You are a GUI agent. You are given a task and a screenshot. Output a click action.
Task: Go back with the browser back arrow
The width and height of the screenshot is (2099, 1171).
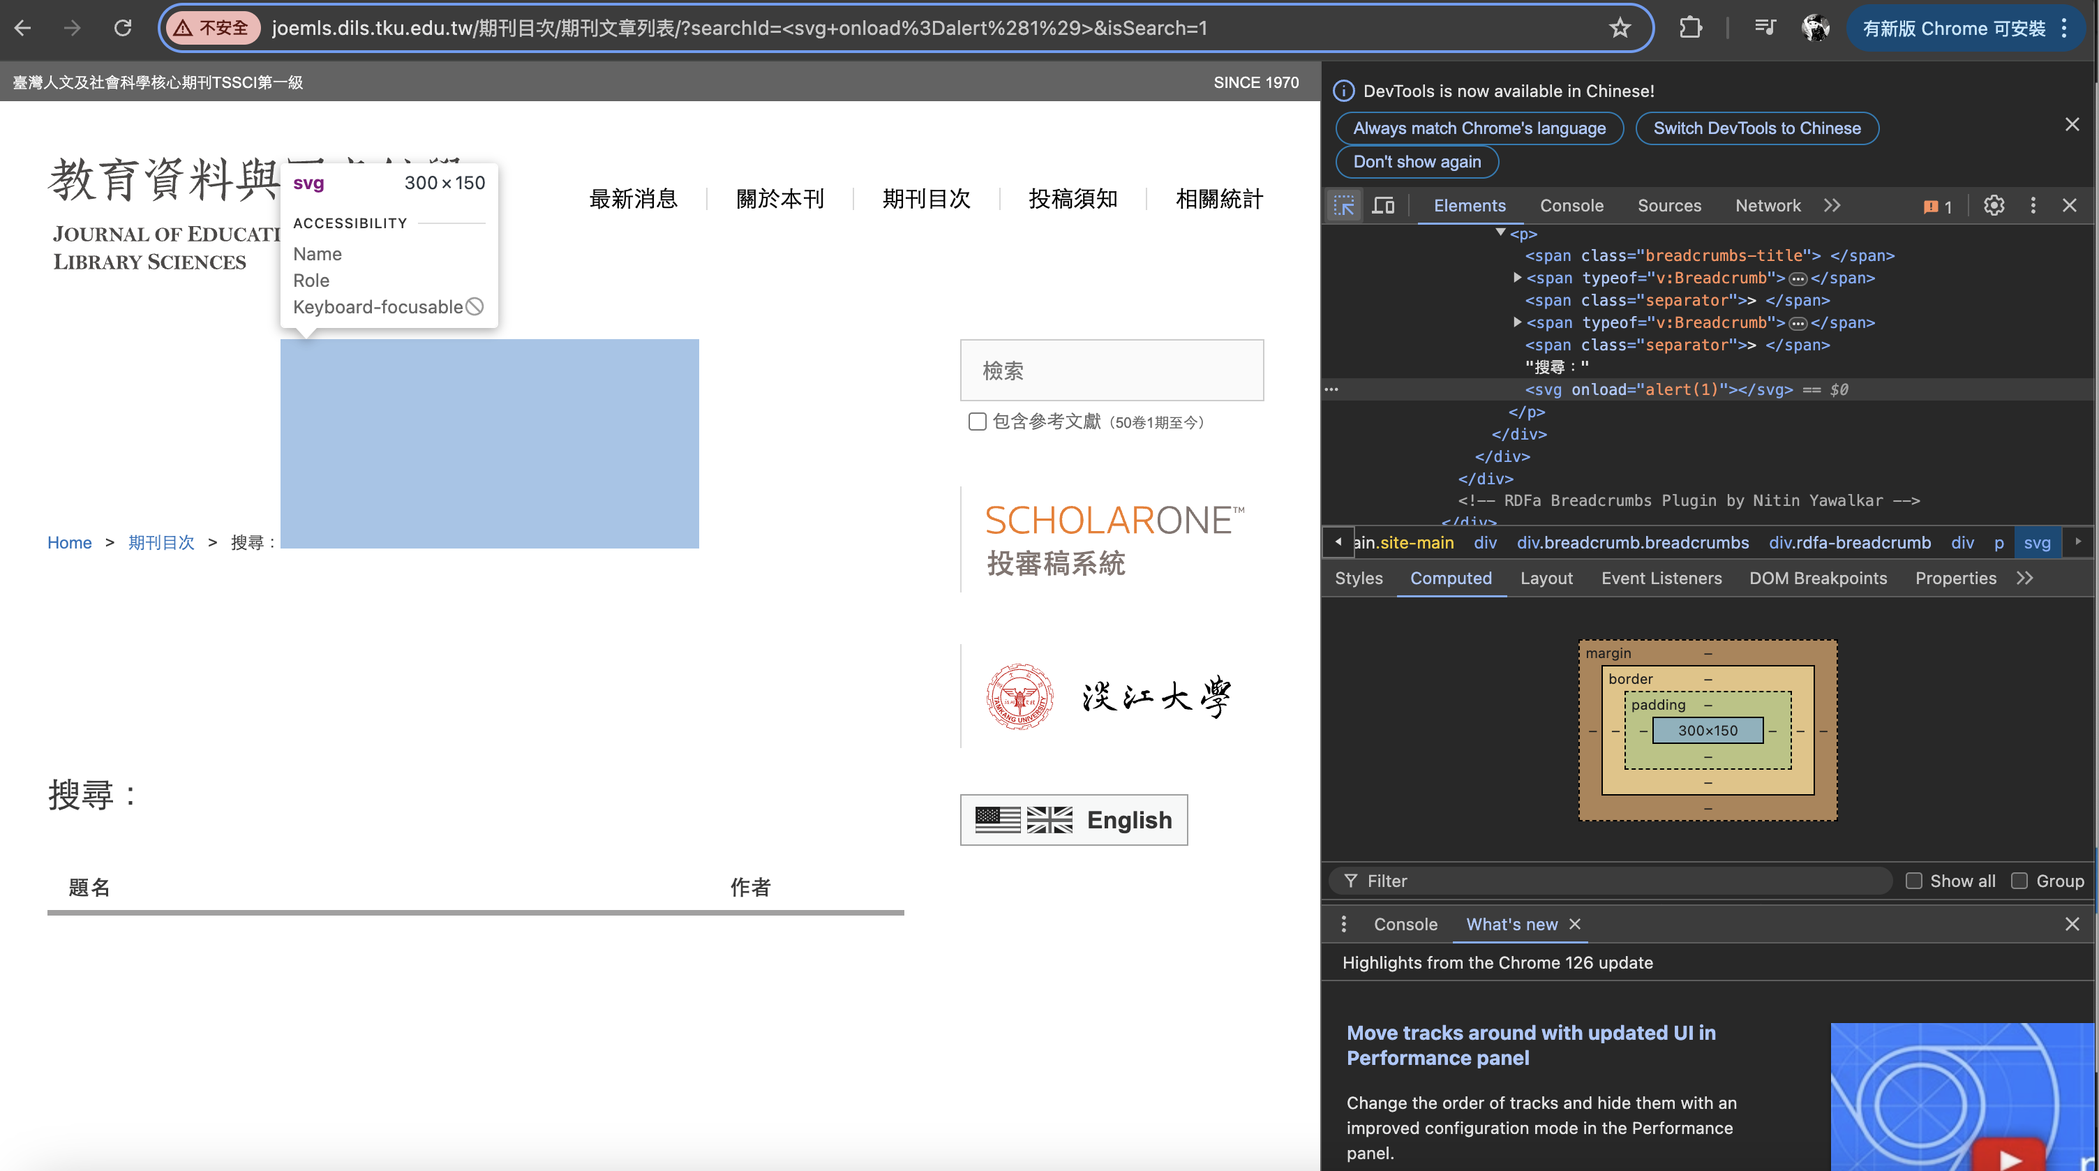[23, 28]
